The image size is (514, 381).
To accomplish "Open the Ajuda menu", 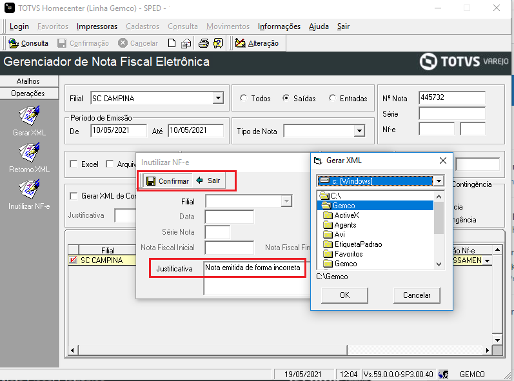I will pyautogui.click(x=319, y=26).
